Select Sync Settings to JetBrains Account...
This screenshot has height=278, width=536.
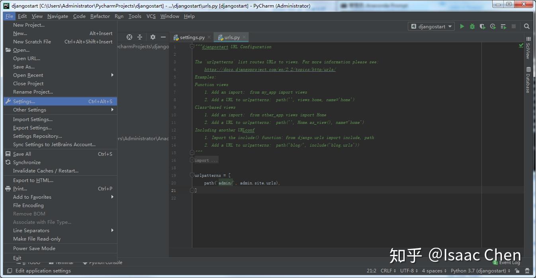pos(60,145)
